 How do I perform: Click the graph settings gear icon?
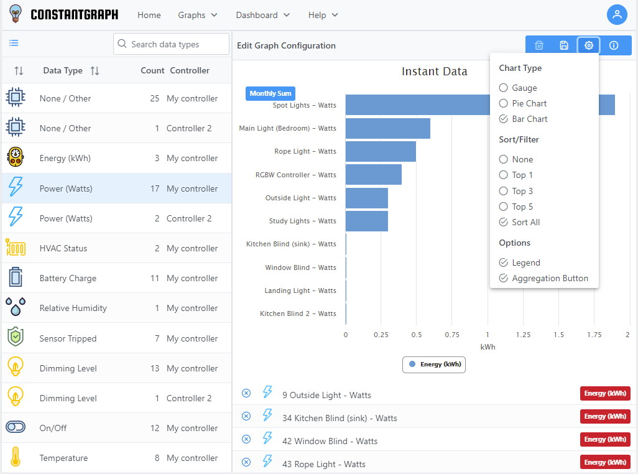pos(589,45)
